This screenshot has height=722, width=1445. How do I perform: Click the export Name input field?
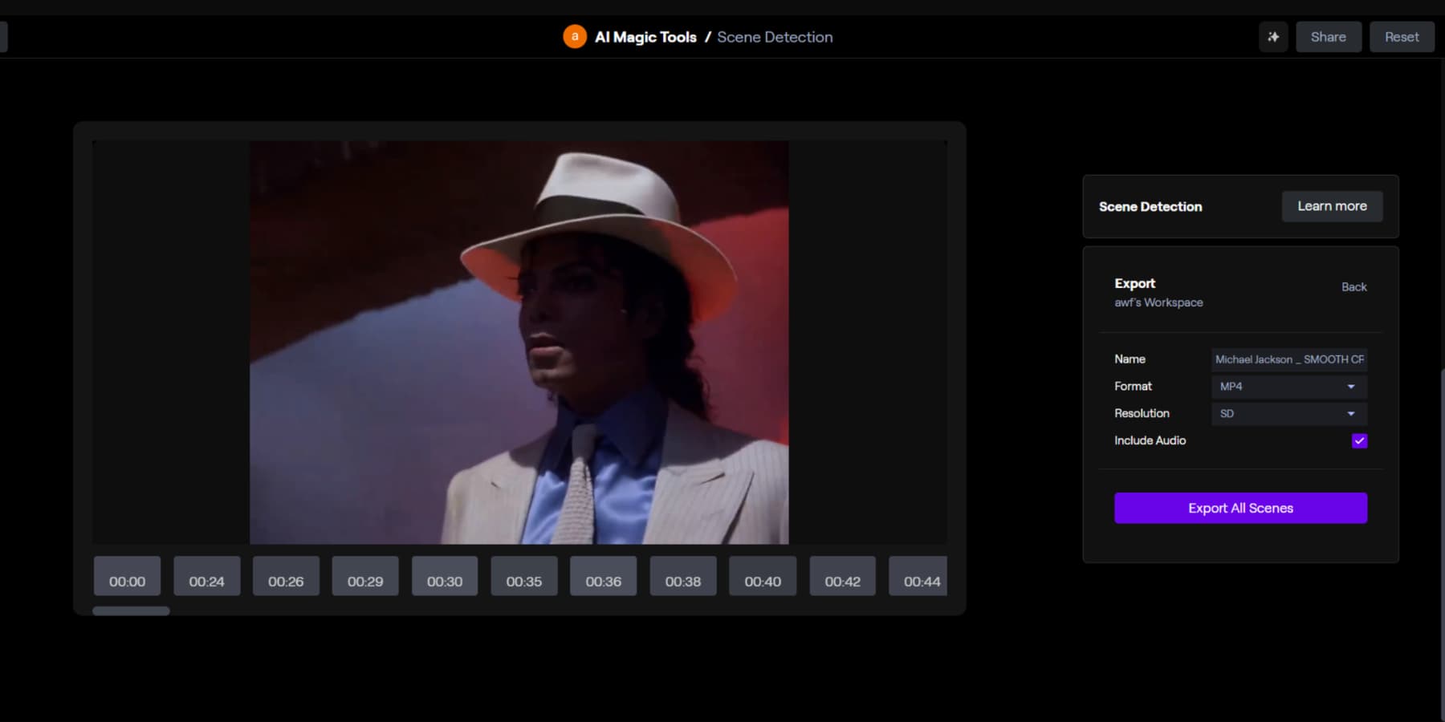click(1288, 359)
